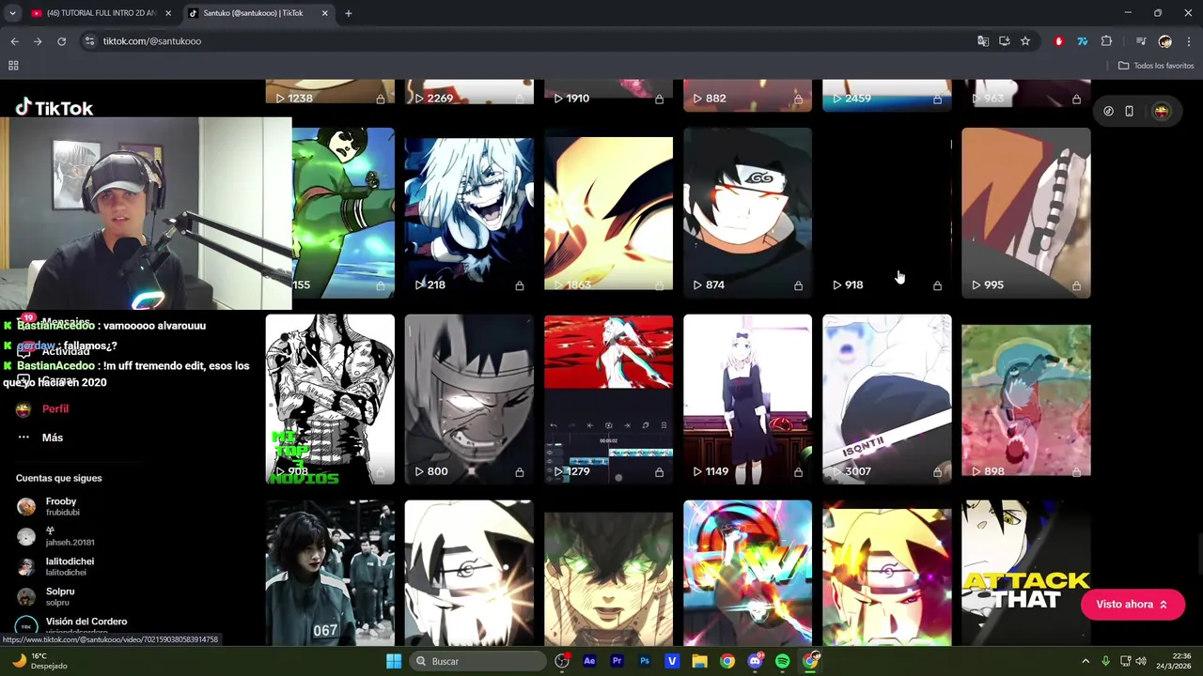1203x676 pixels.
Task: Open the video with 1279 views
Action: pyautogui.click(x=608, y=400)
